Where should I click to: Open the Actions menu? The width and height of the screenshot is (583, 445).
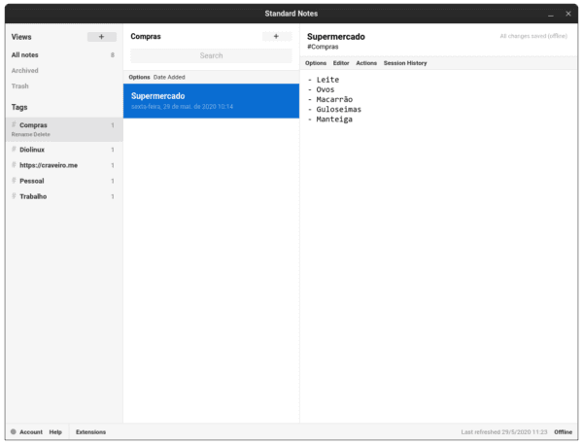(366, 63)
